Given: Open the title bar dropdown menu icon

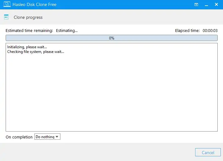Looking at the screenshot, I should click(x=196, y=5).
